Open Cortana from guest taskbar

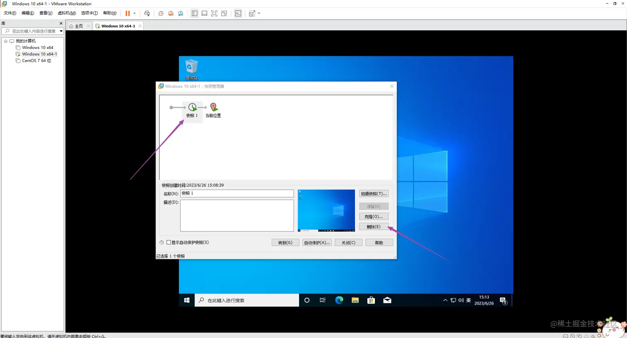307,300
